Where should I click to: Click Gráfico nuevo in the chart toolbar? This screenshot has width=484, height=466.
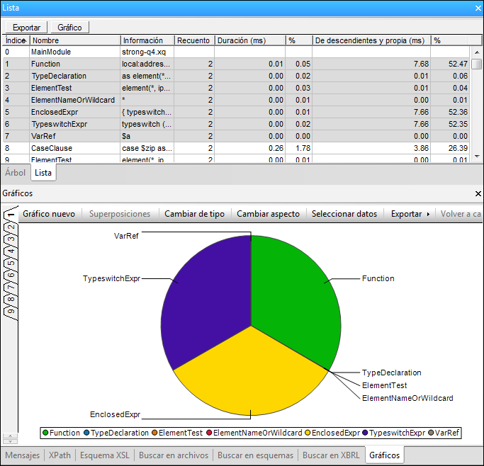coord(49,213)
